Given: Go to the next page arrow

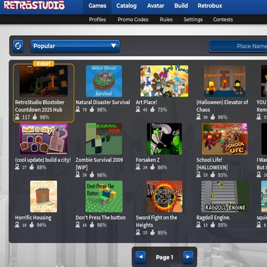Looking at the screenshot, I should coord(188,257).
